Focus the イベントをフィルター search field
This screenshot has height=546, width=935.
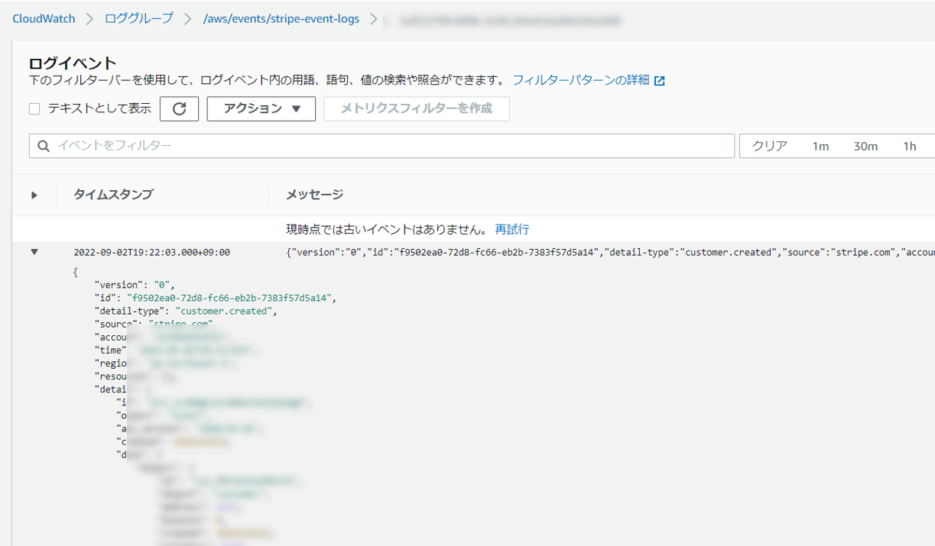[x=381, y=146]
